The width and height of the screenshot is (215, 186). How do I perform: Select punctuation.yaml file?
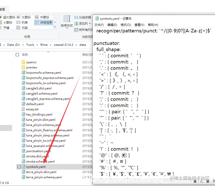click(38, 151)
